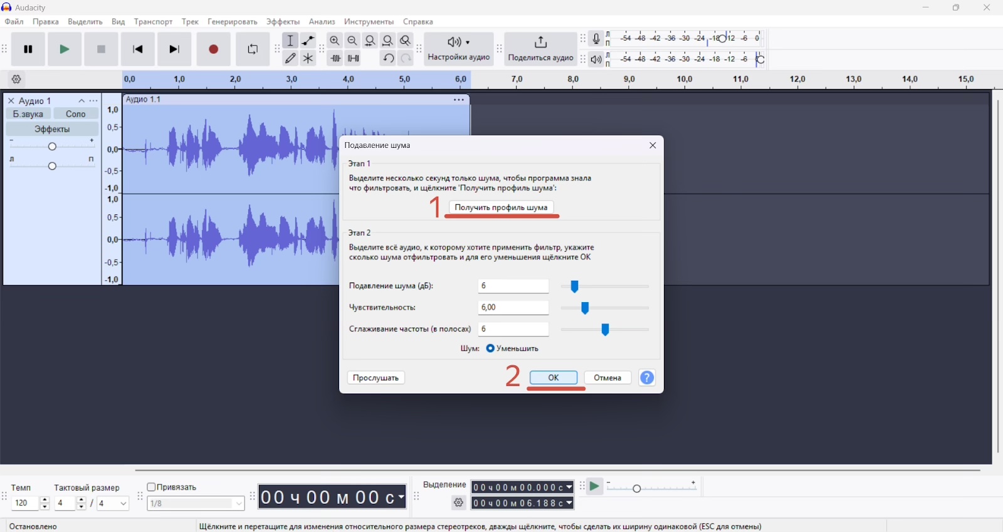Image resolution: width=1003 pixels, height=532 pixels.
Task: Select the Уменьшить noise radio button
Action: 490,348
